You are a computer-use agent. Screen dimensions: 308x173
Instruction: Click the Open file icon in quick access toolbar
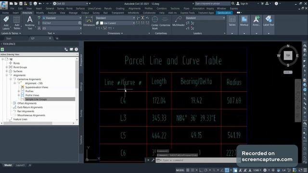16,3
